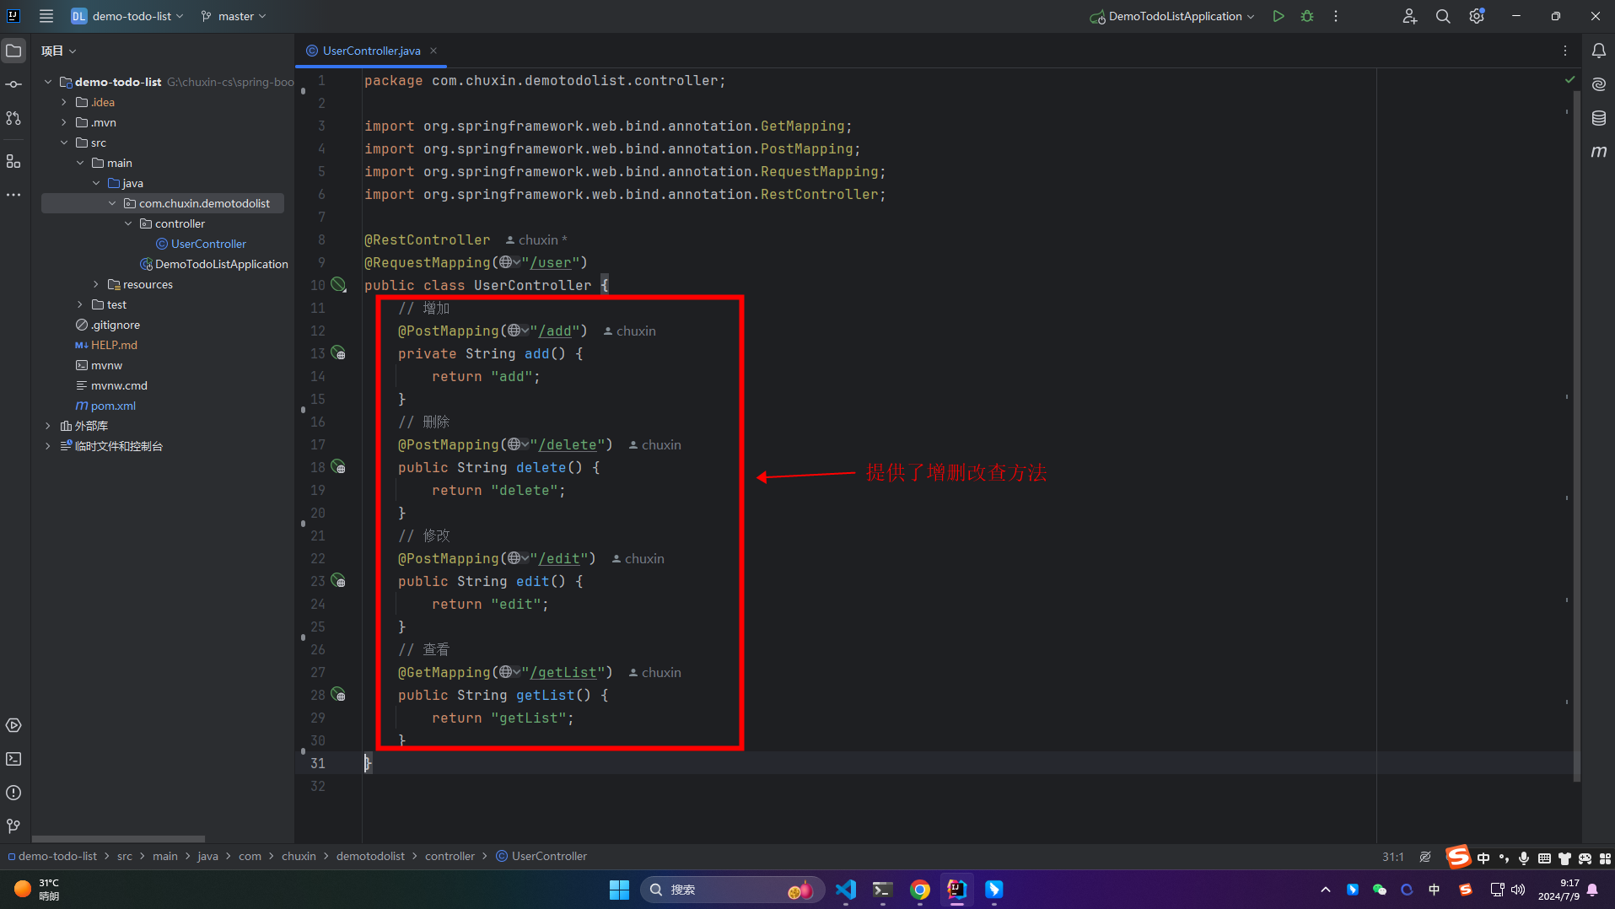Open URL dropdown for /add mapping

click(518, 331)
